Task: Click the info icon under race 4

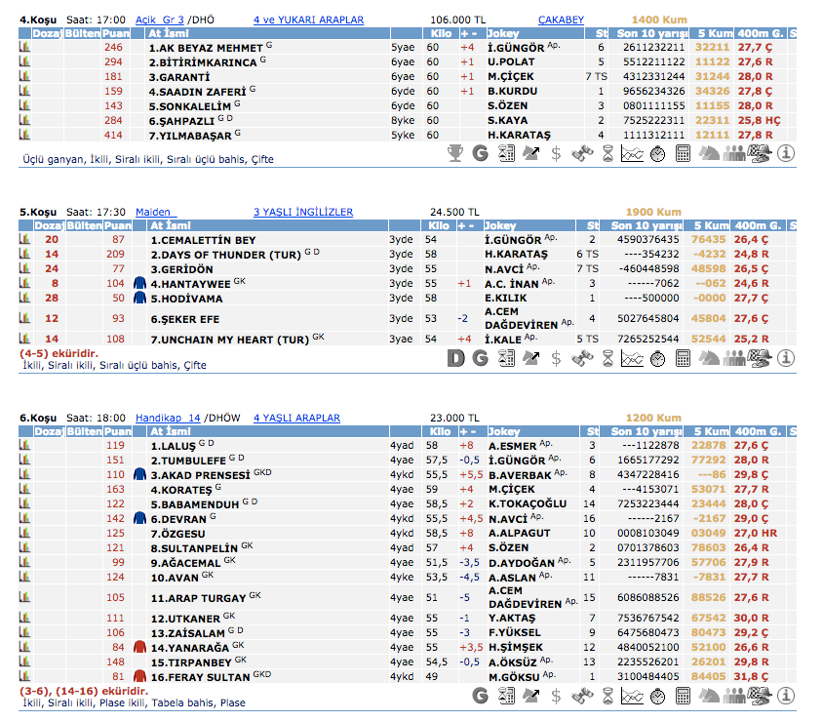Action: click(785, 152)
